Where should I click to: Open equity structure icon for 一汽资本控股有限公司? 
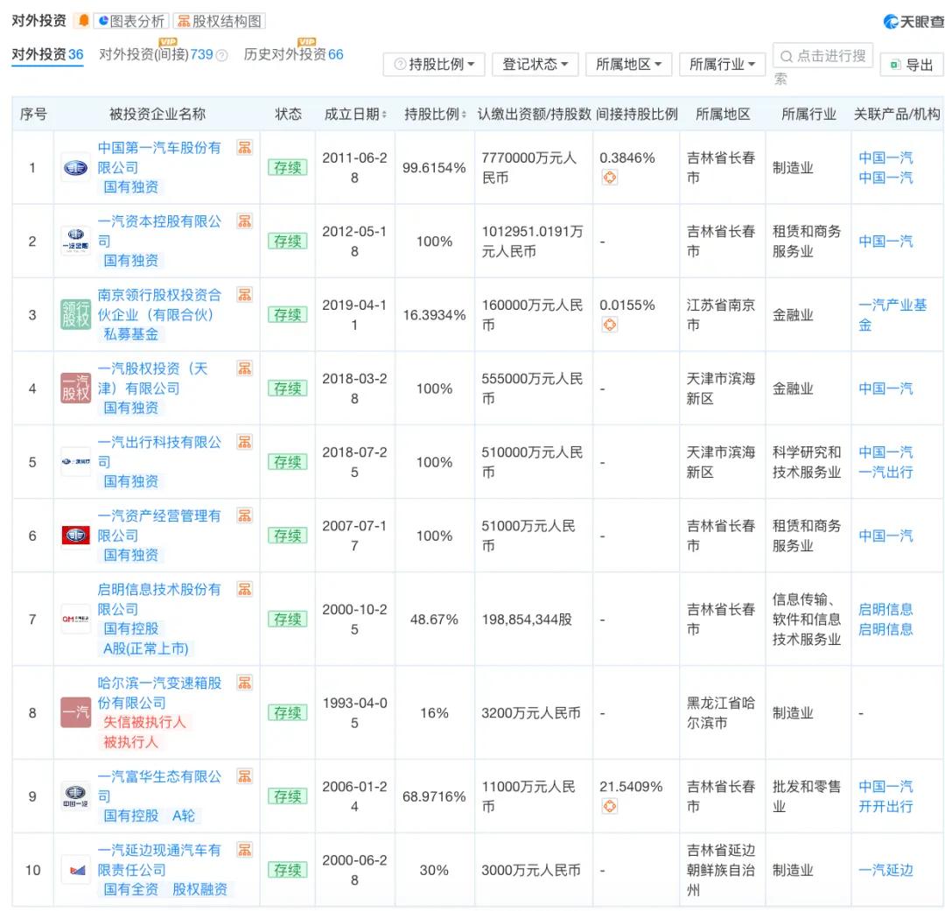click(x=245, y=221)
